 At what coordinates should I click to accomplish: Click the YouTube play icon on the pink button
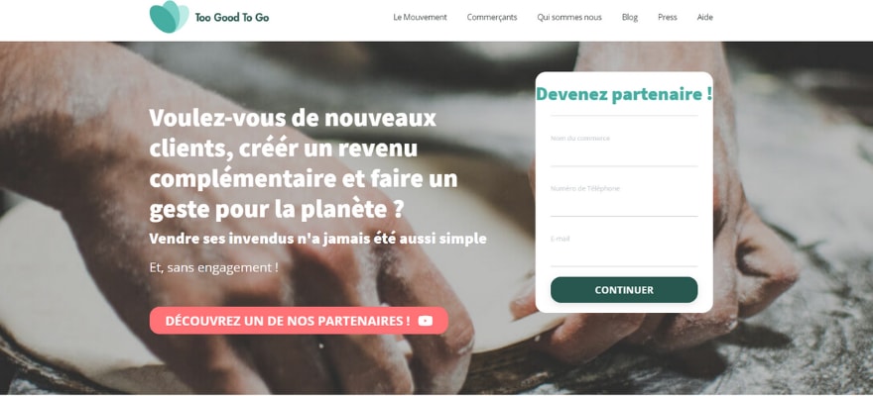pyautogui.click(x=426, y=321)
